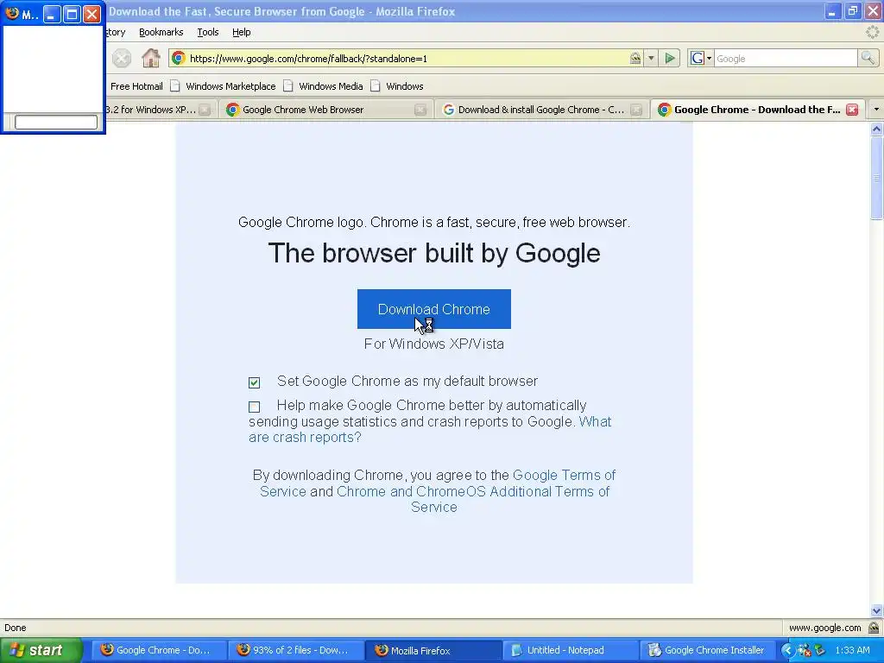Open Google Chrome Installer taskbar item
Screen dimensions: 884x663
(x=707, y=650)
